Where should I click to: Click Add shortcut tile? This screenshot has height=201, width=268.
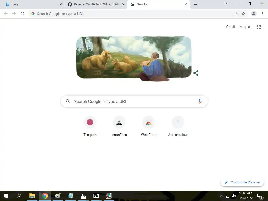click(x=178, y=126)
